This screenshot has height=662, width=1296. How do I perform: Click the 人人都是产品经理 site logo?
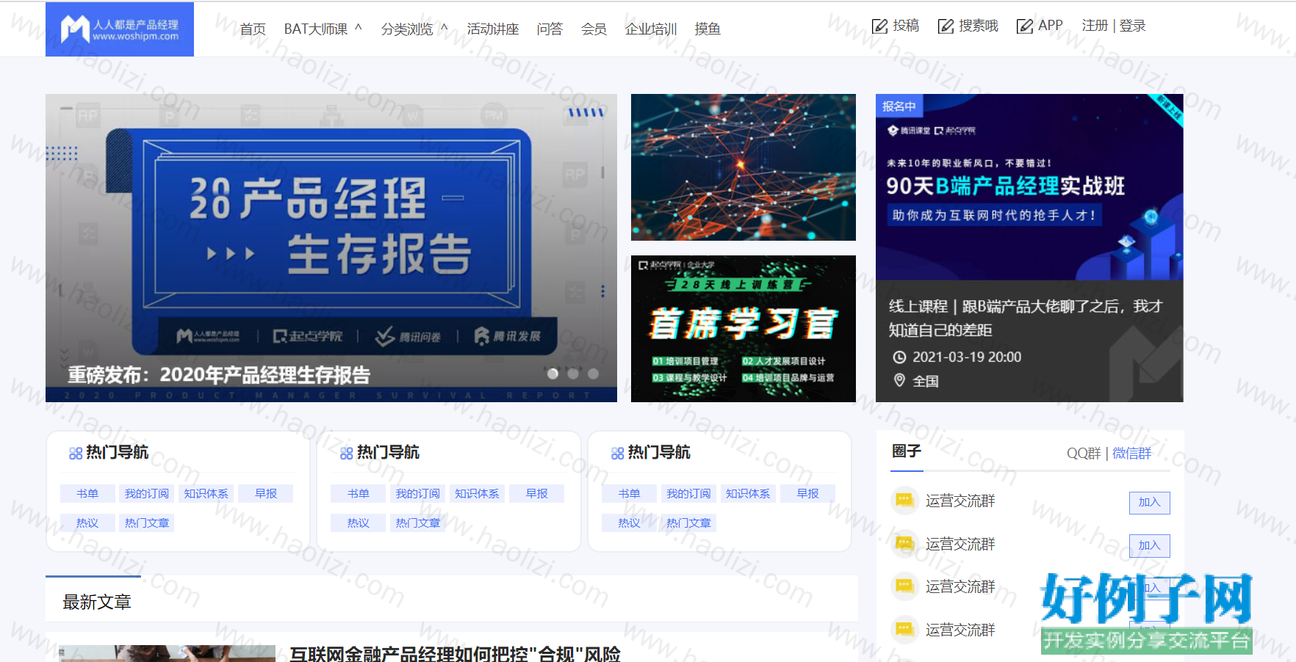pos(120,29)
